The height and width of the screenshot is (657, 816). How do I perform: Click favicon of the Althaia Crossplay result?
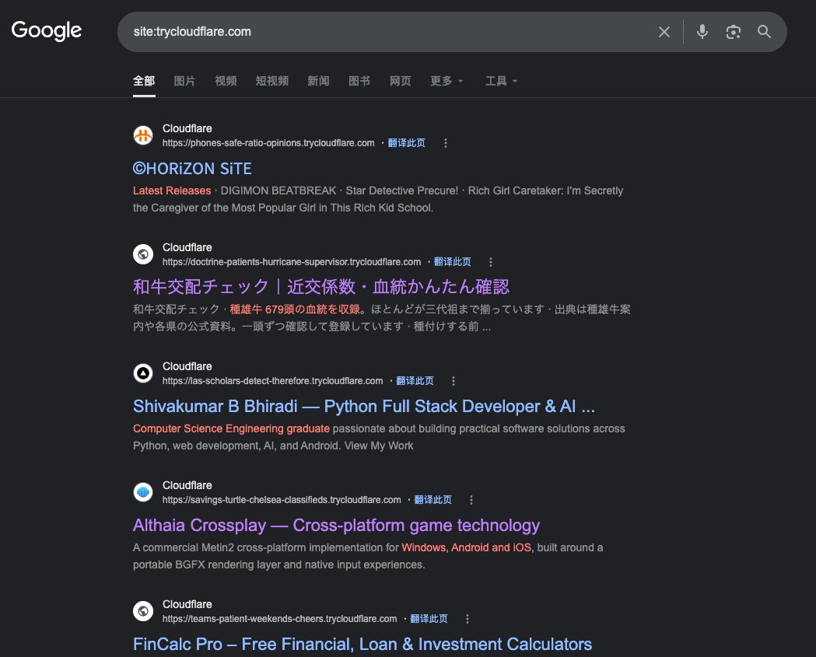[143, 492]
